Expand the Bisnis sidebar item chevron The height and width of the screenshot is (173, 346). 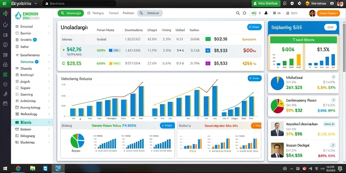[x=49, y=122]
